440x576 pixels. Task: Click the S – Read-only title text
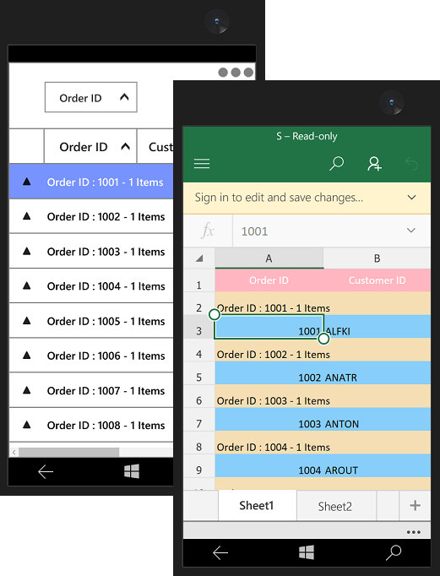coord(307,136)
